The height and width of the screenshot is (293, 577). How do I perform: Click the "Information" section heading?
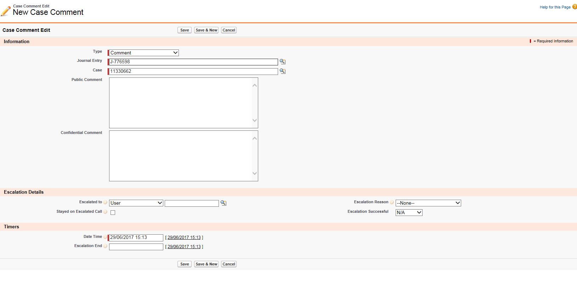click(17, 42)
